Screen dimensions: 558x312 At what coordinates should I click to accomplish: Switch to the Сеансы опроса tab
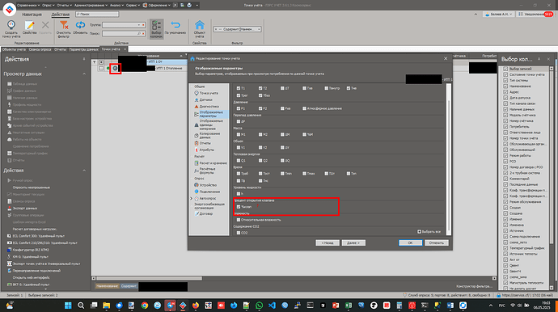click(x=40, y=49)
